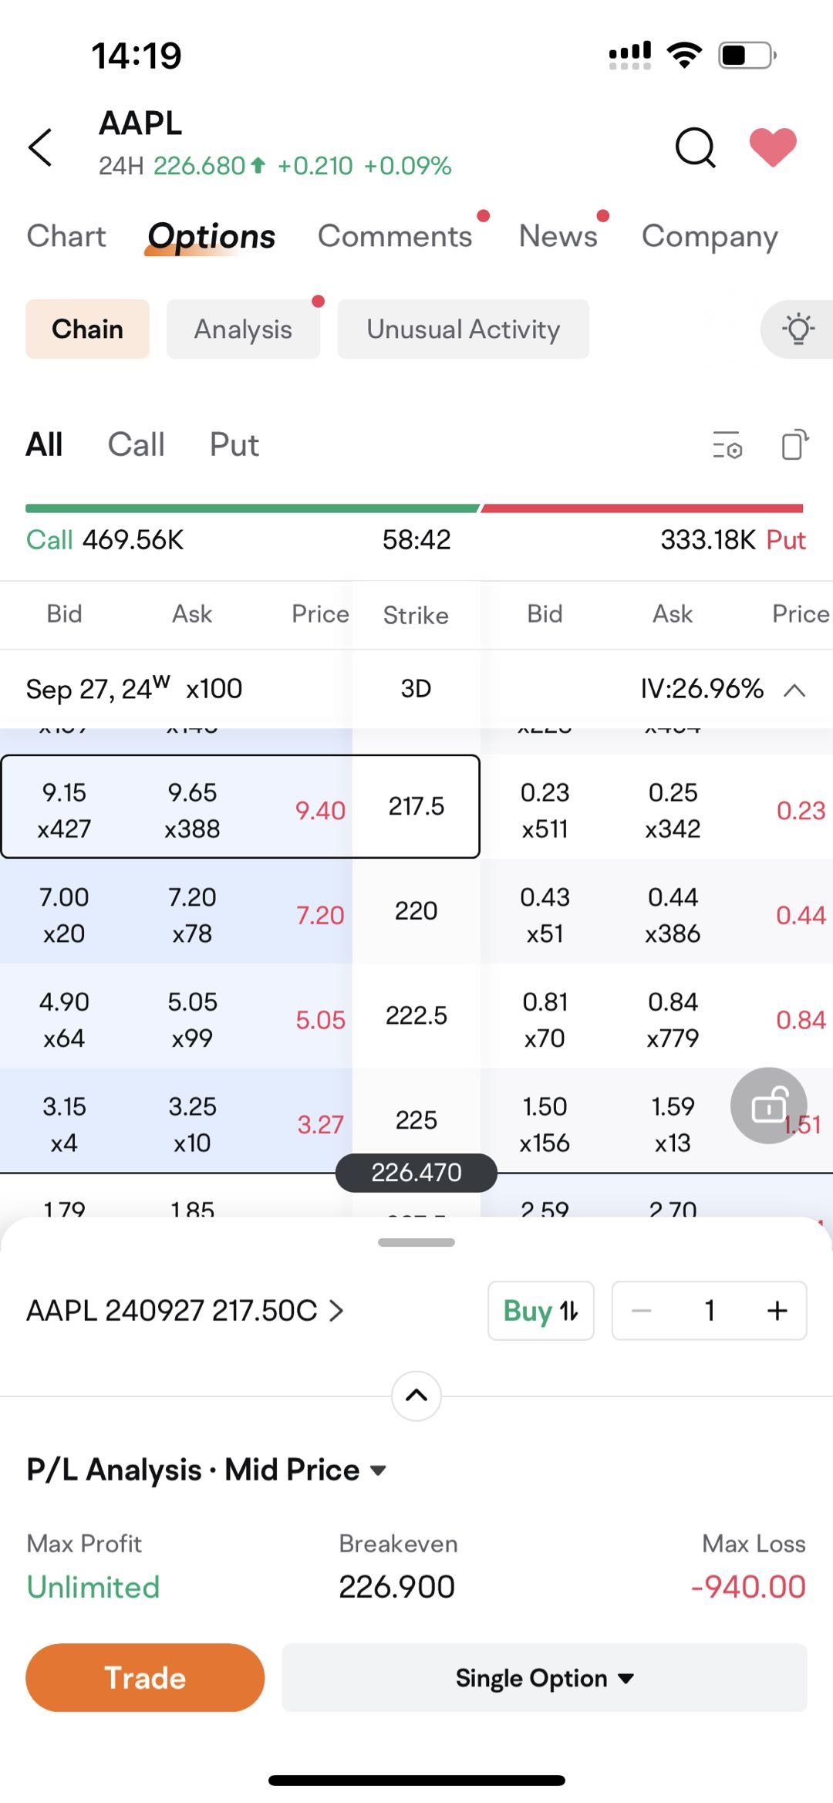The height and width of the screenshot is (1803, 833).
Task: Tap the lightbulb tips icon
Action: (798, 329)
